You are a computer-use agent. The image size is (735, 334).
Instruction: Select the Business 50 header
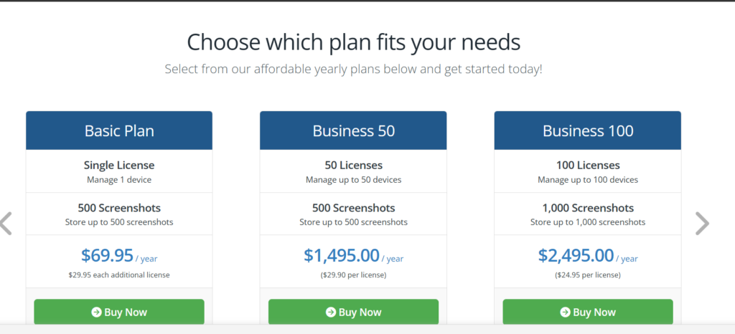tap(353, 130)
